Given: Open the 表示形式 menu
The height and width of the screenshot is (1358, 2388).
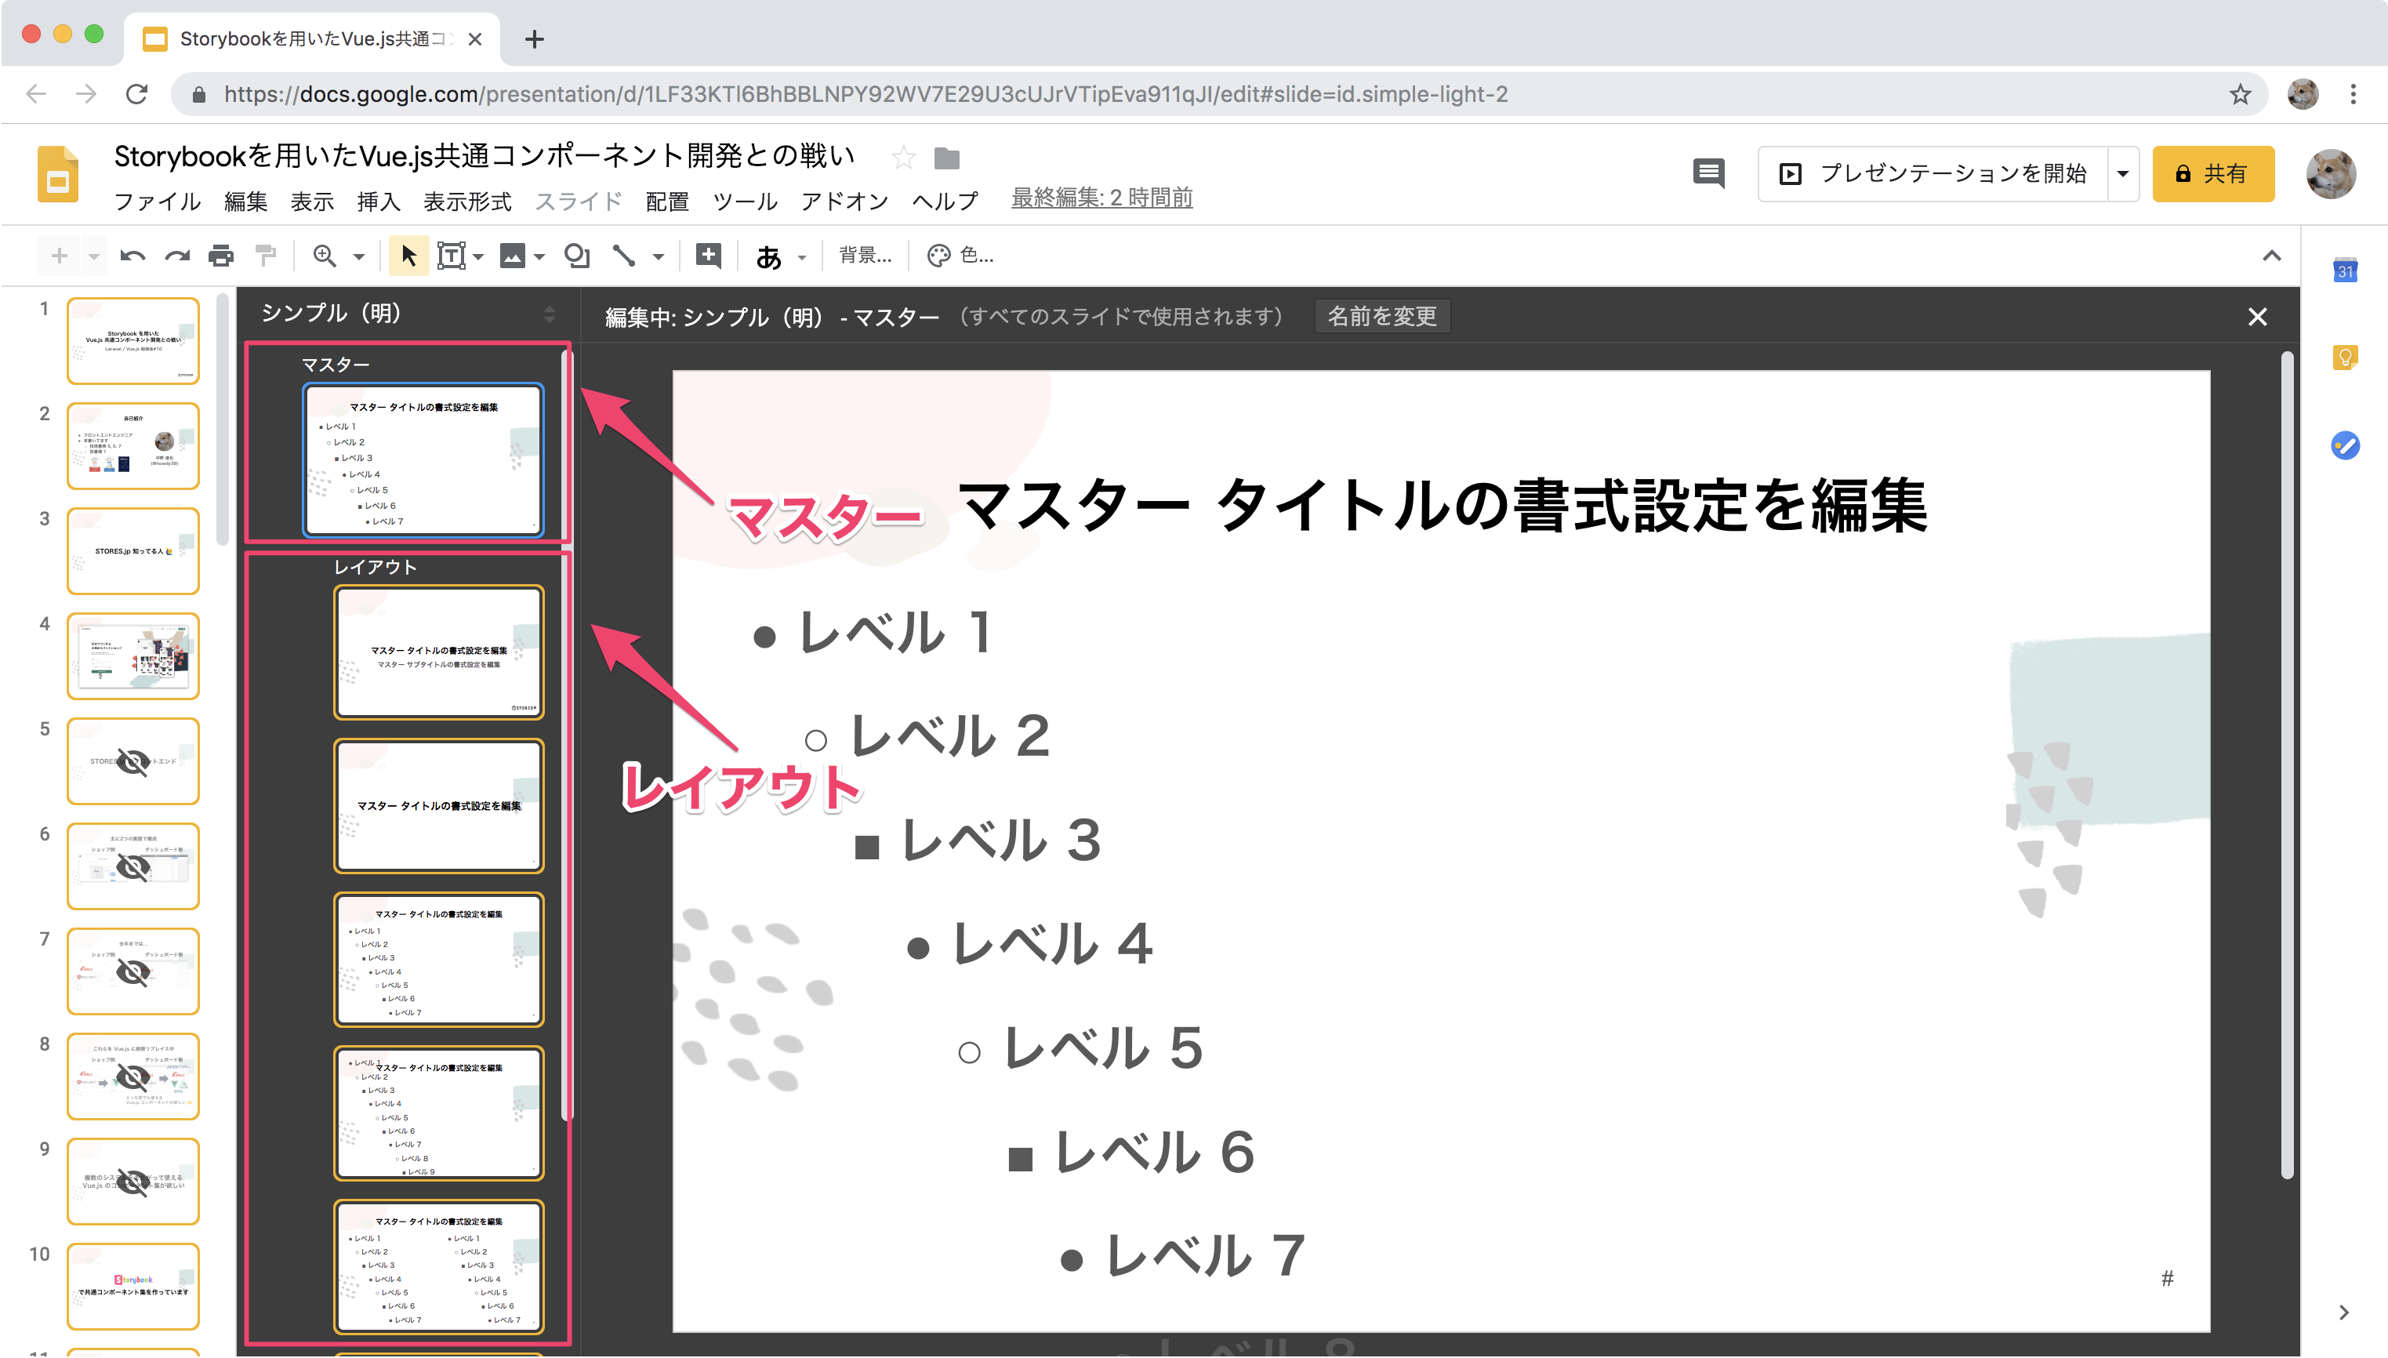Looking at the screenshot, I should [466, 202].
